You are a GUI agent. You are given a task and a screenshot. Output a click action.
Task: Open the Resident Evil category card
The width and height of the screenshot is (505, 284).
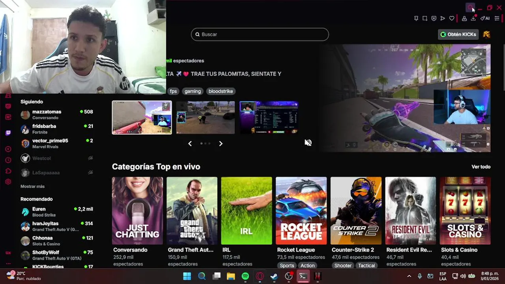[411, 211]
